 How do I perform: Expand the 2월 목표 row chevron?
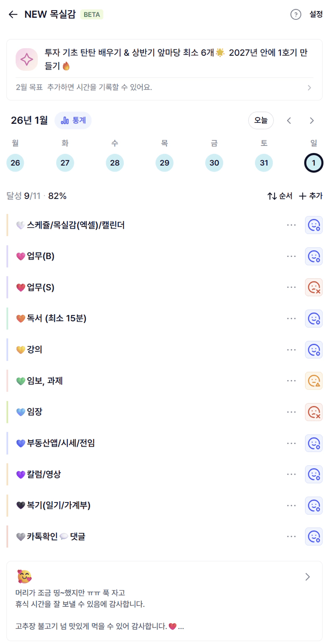coord(309,88)
